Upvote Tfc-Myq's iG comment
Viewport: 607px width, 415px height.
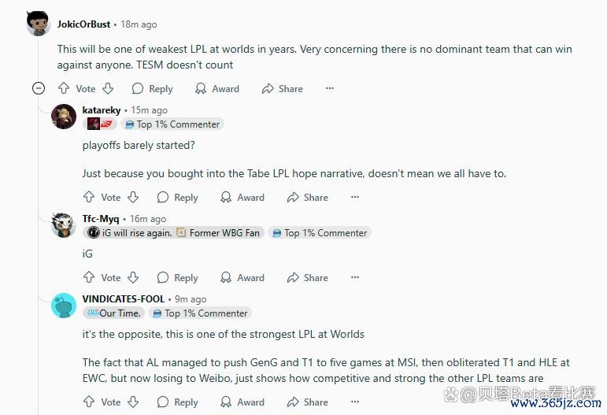[89, 277]
